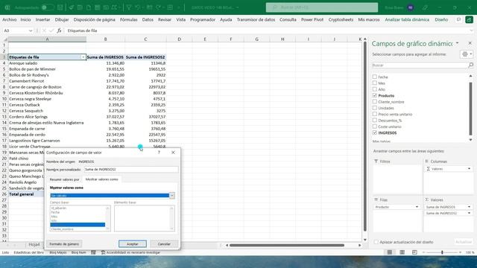
Task: Click the Formato de número button
Action: point(64,243)
